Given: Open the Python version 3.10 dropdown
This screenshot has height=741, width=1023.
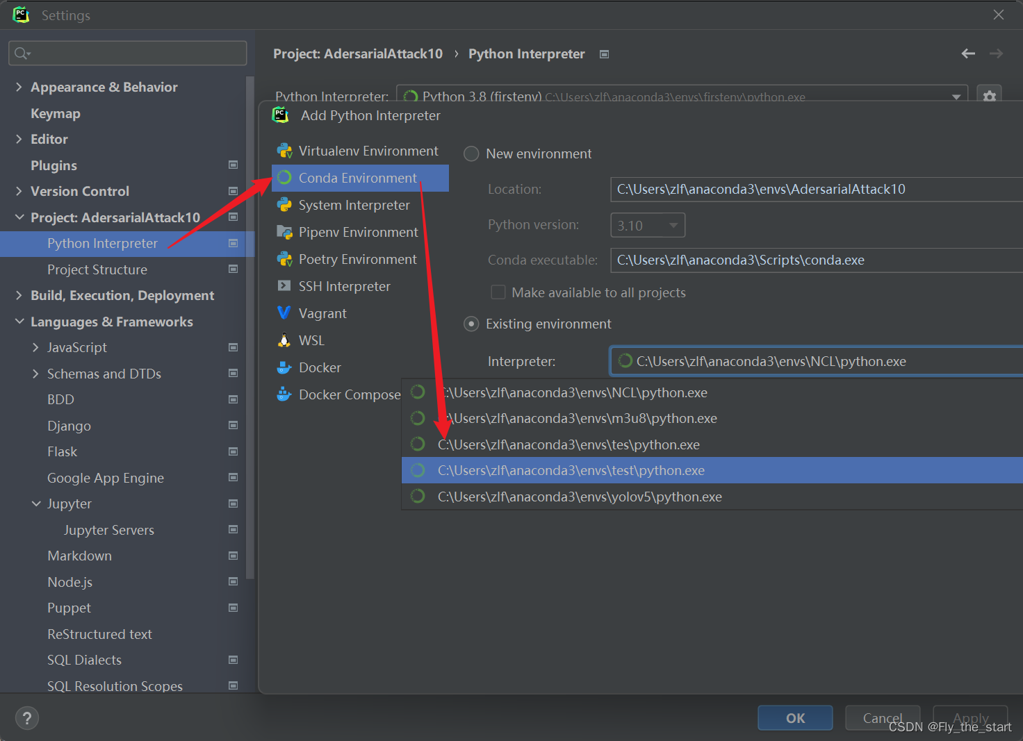Looking at the screenshot, I should [x=648, y=225].
